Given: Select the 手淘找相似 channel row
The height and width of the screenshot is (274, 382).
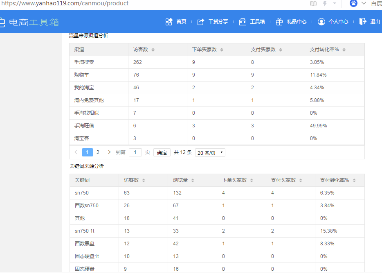Looking at the screenshot, I should click(217, 113).
